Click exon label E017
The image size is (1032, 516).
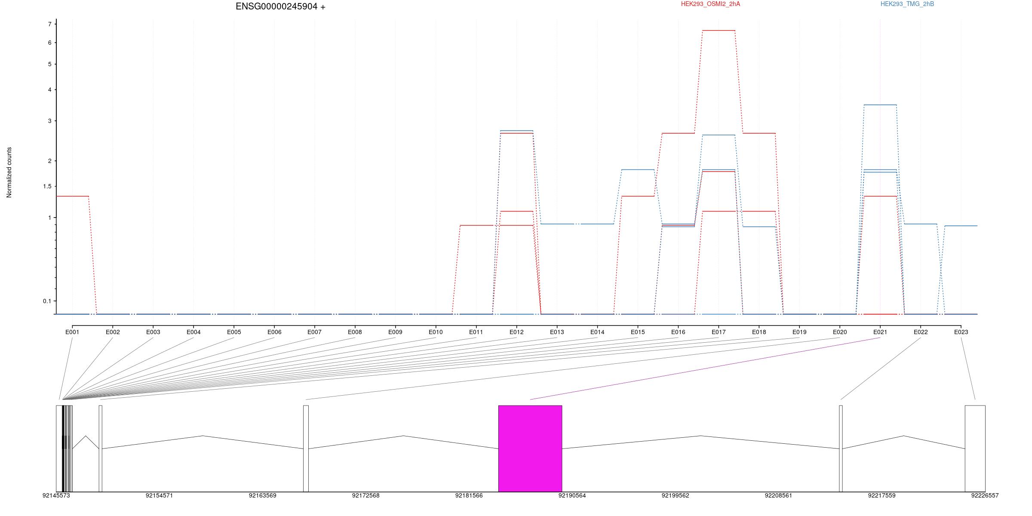(x=719, y=332)
